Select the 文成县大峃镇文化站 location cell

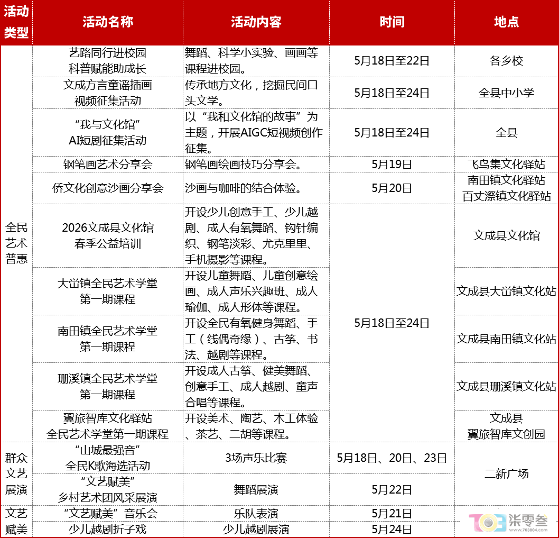click(x=506, y=291)
